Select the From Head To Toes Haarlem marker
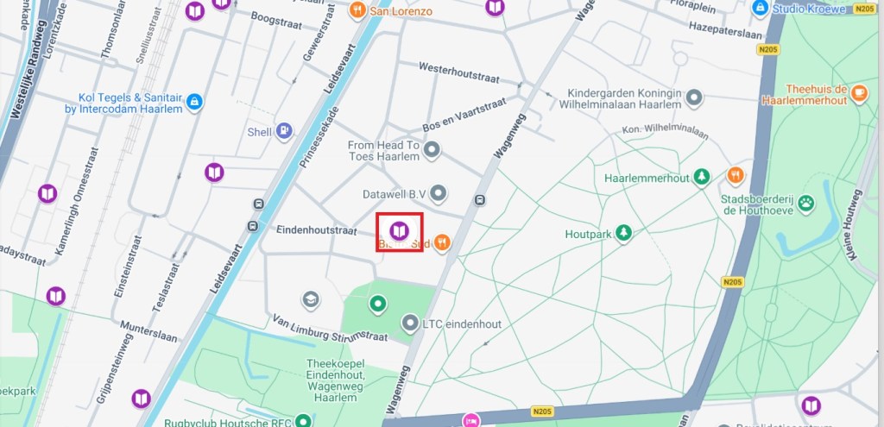884x427 pixels. click(x=432, y=150)
